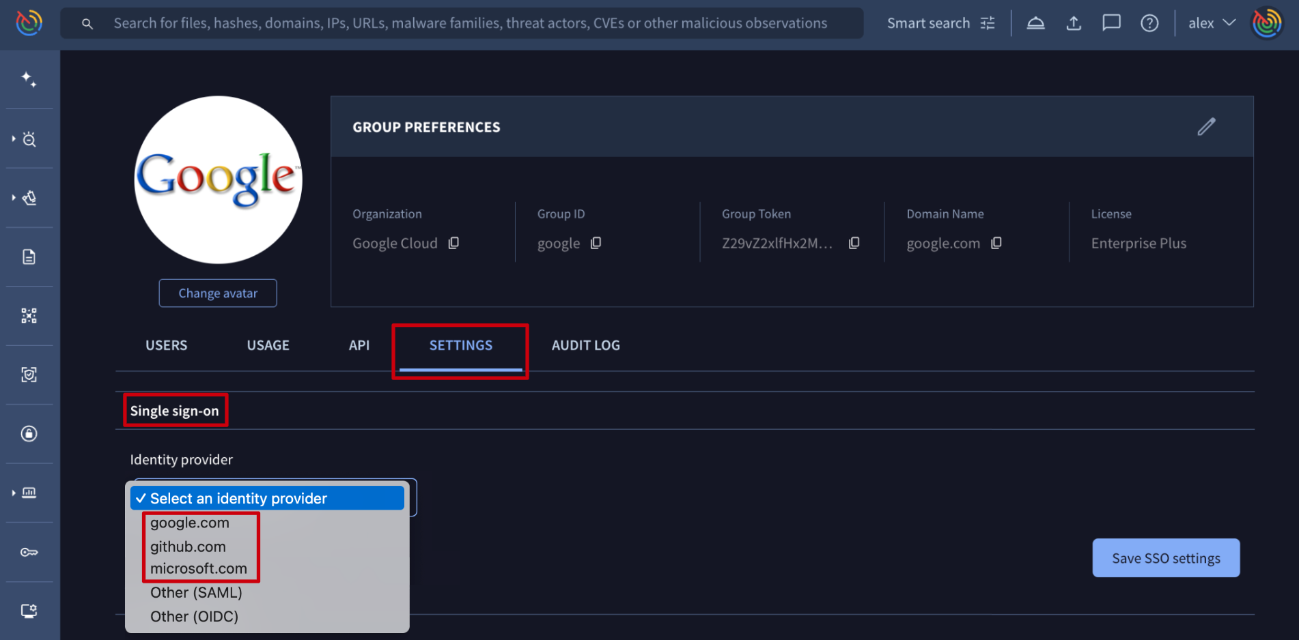The height and width of the screenshot is (640, 1299).
Task: Click the magnifier icon in the search bar
Action: 87,24
